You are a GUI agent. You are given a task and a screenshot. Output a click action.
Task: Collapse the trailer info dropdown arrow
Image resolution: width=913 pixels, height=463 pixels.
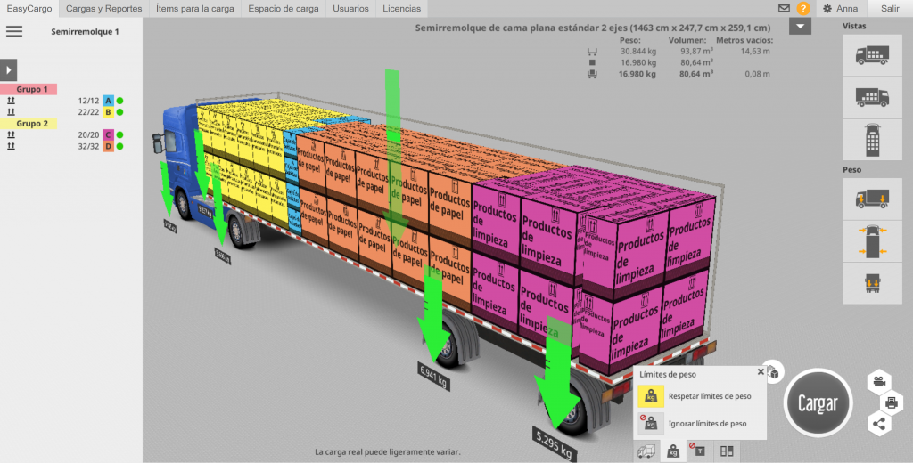pos(800,26)
